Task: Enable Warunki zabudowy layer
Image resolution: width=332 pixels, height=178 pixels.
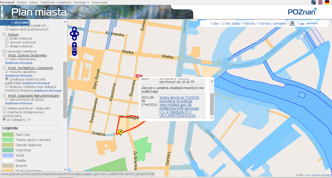Action: pos(7,71)
